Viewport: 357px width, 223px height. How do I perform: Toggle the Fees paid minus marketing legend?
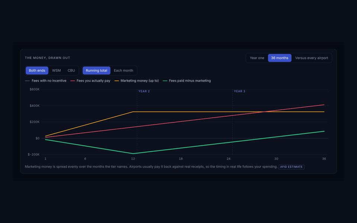pos(187,81)
